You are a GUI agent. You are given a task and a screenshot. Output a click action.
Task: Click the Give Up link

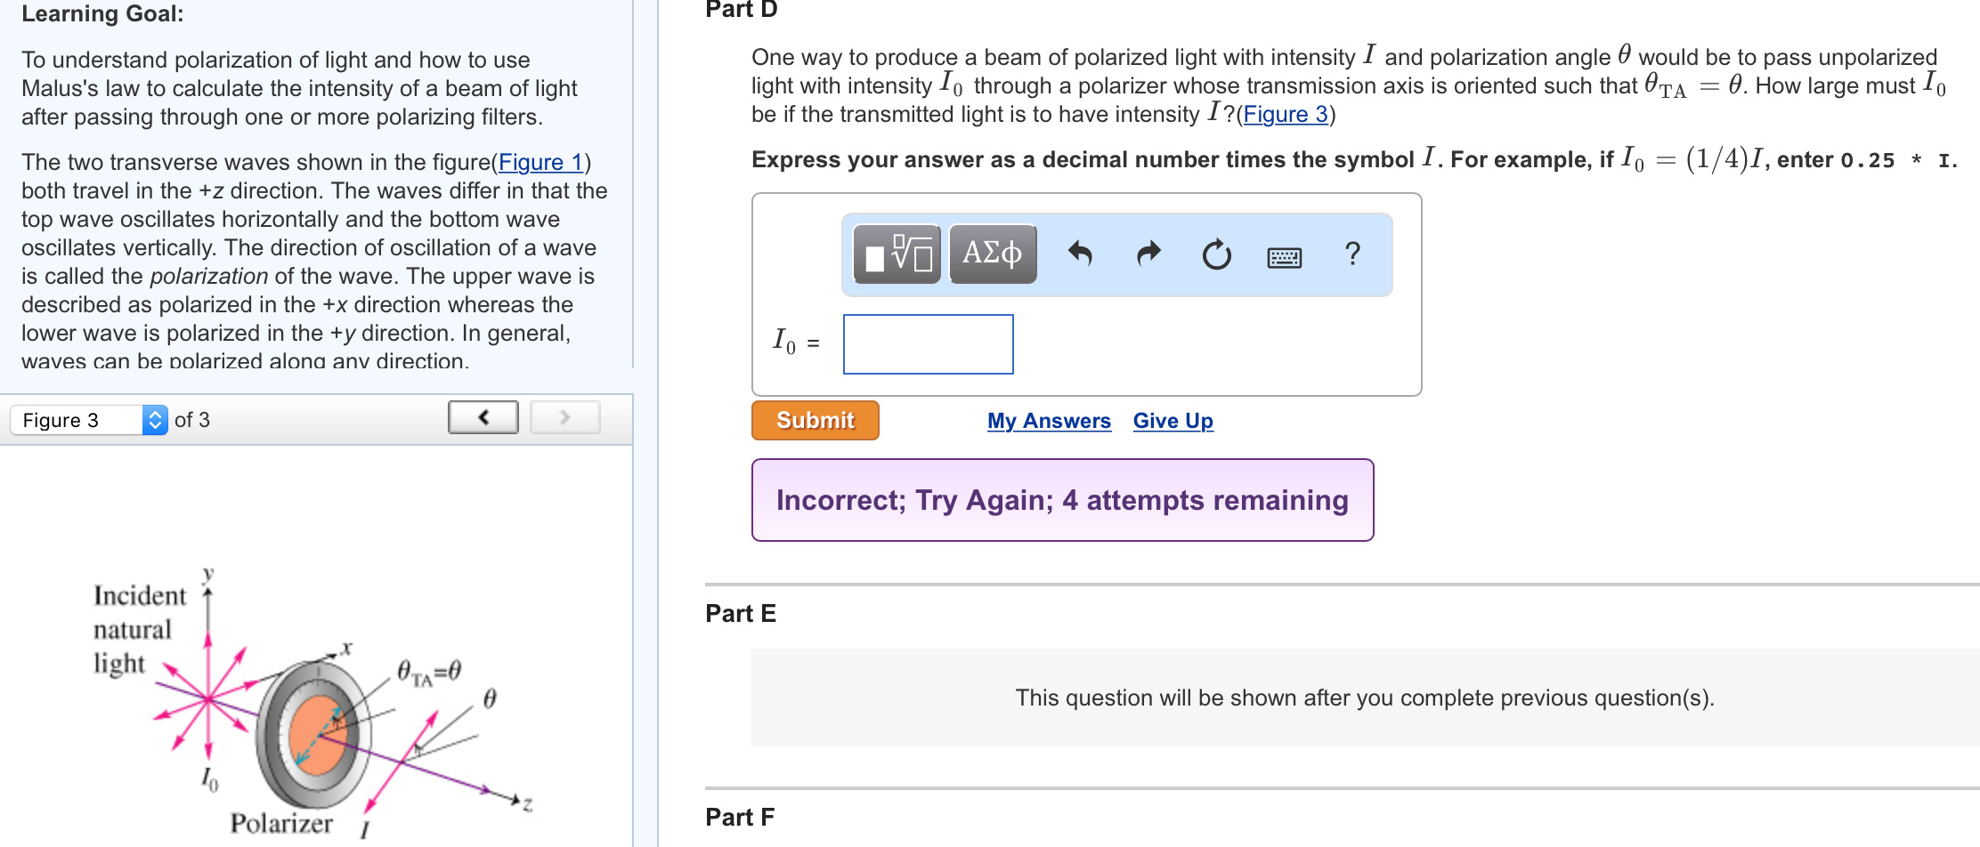[x=1173, y=421]
